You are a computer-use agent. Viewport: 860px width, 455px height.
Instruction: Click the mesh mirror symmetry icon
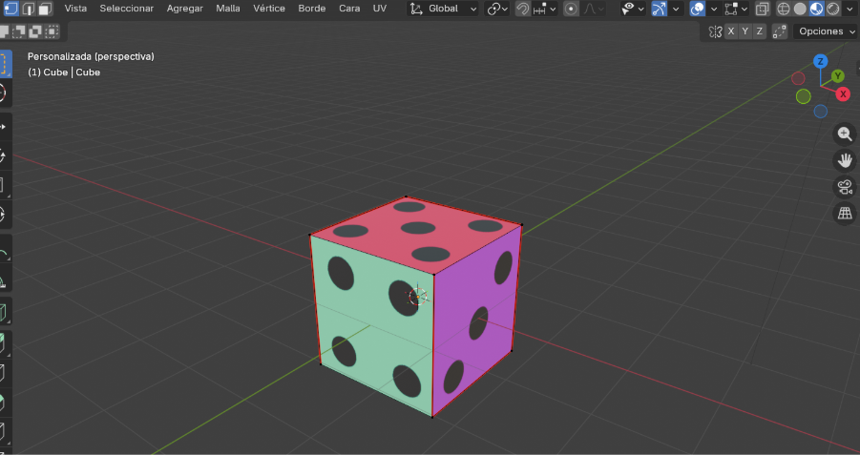pos(715,31)
